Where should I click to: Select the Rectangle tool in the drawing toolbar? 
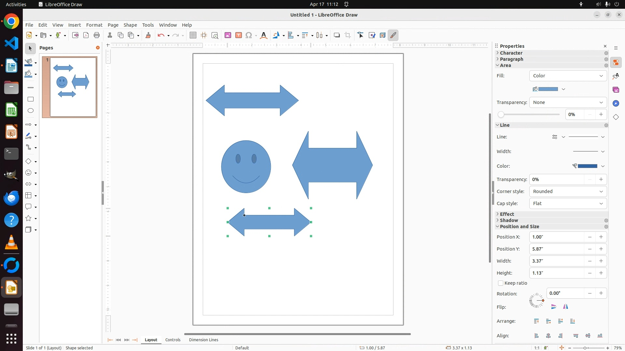point(31,99)
